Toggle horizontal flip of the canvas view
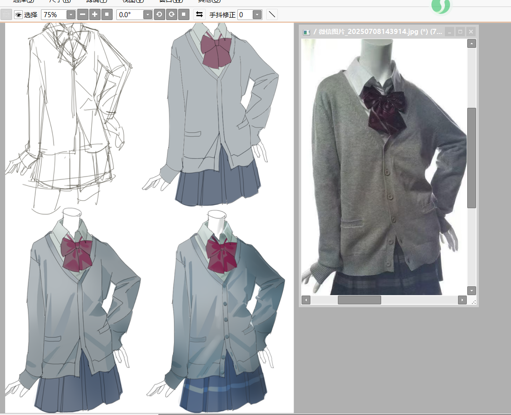 (x=199, y=14)
